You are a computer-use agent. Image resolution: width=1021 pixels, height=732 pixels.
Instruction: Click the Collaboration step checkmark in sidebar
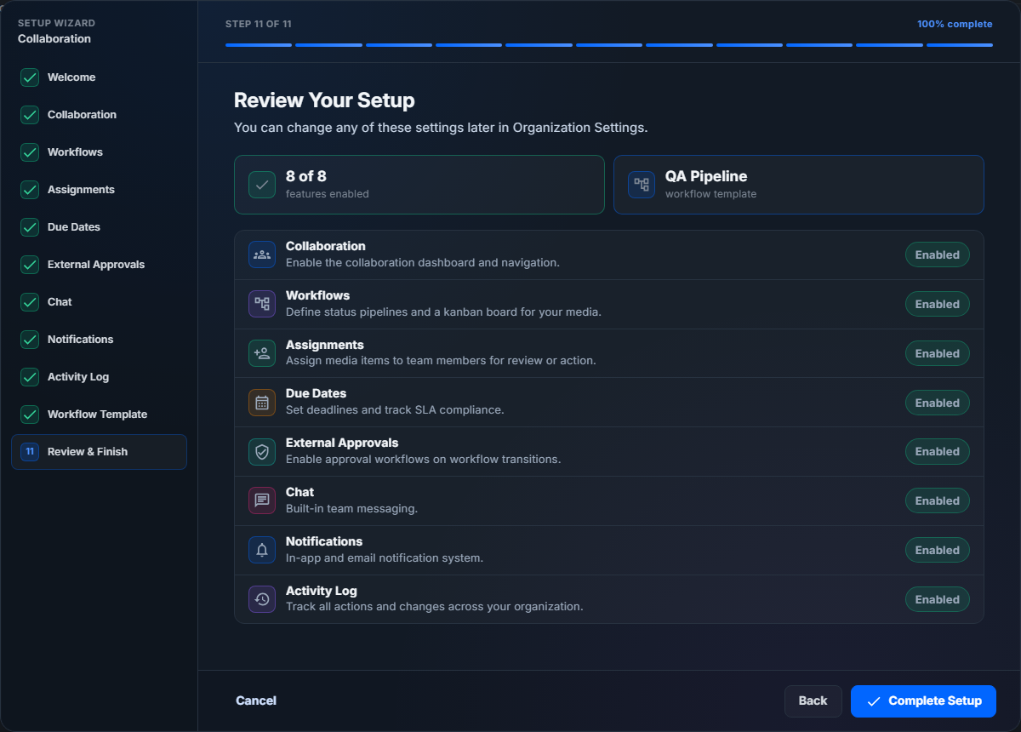30,115
